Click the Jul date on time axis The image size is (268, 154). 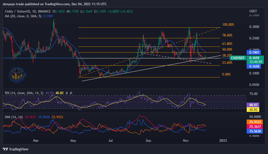click(111, 141)
